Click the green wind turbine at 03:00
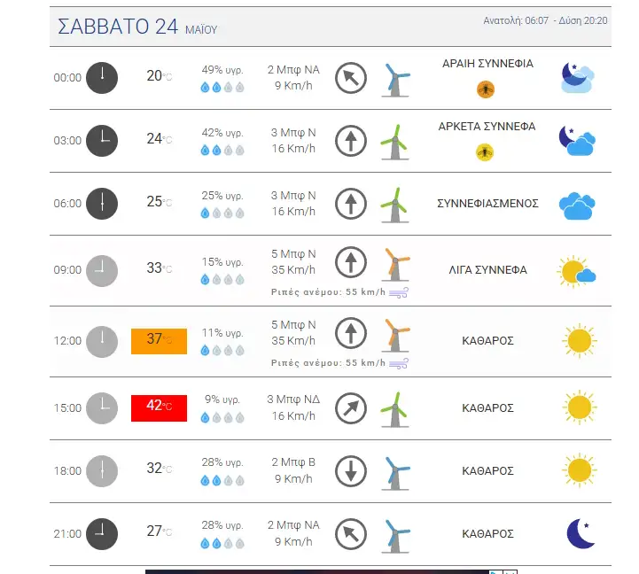This screenshot has width=639, height=574. point(395,143)
